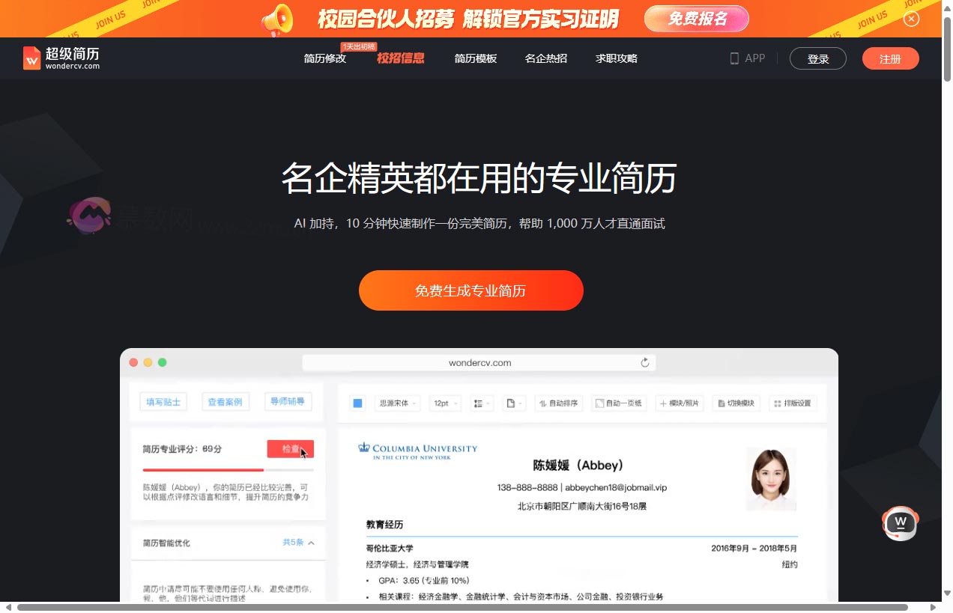
Task: Dismiss the top banner with the X
Action: tap(911, 19)
